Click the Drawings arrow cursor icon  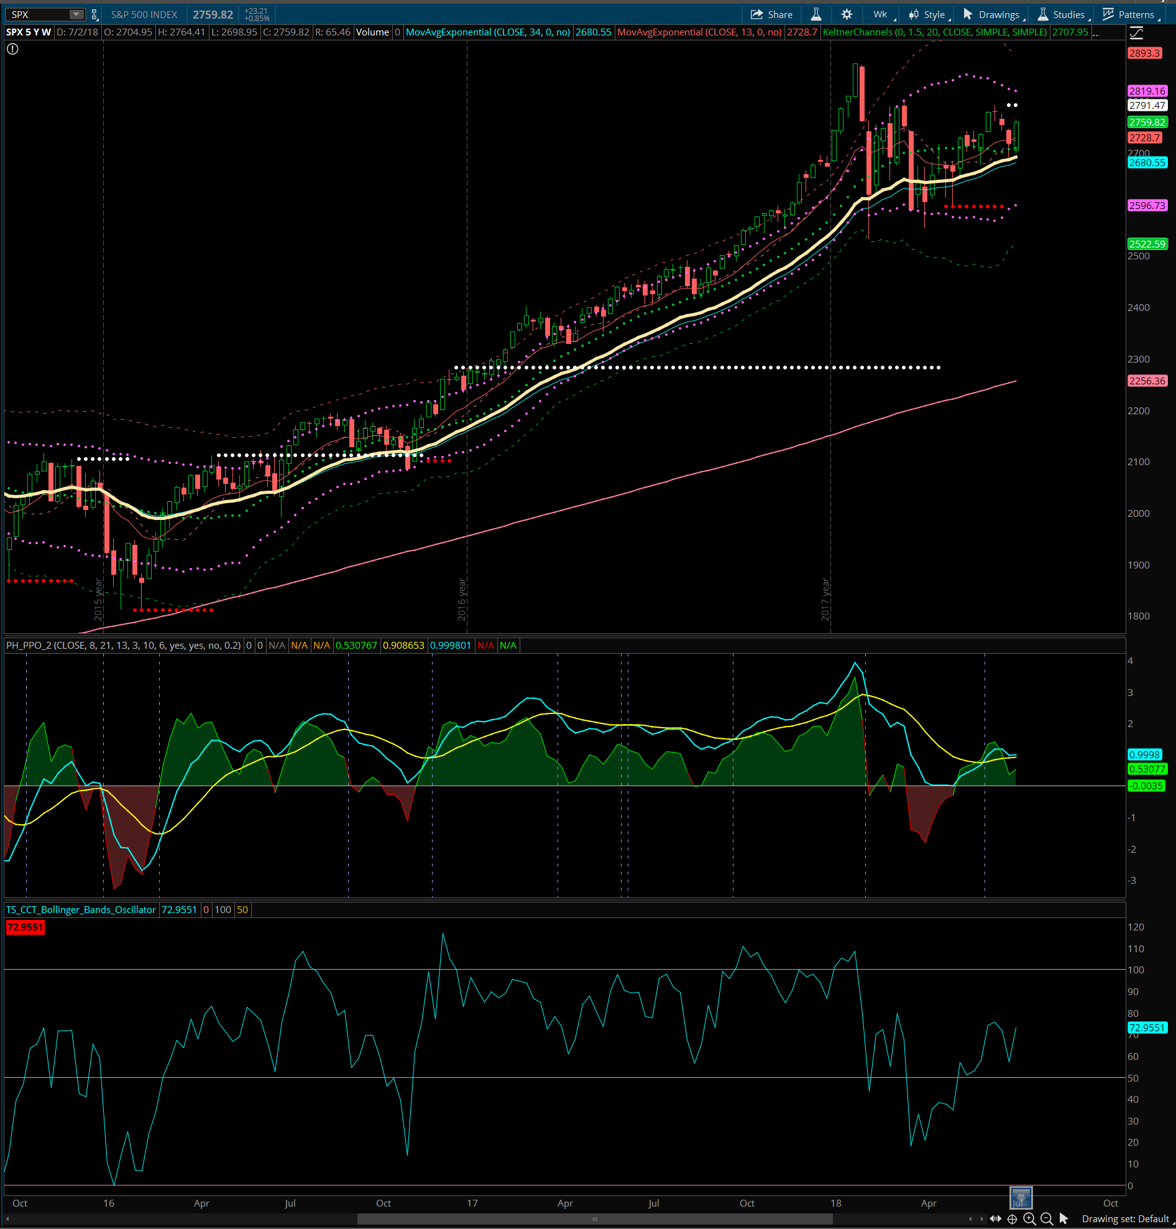(x=968, y=14)
